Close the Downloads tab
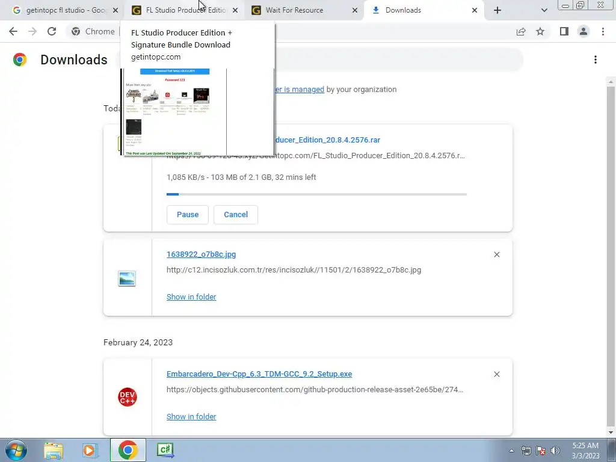Viewport: 616px width, 462px height. [x=475, y=10]
